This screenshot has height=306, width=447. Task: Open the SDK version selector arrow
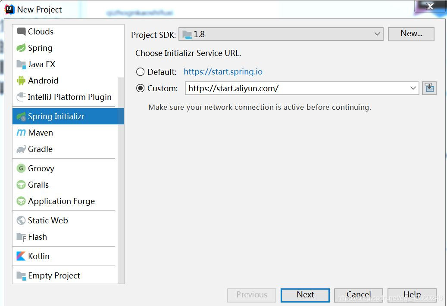[x=377, y=34]
